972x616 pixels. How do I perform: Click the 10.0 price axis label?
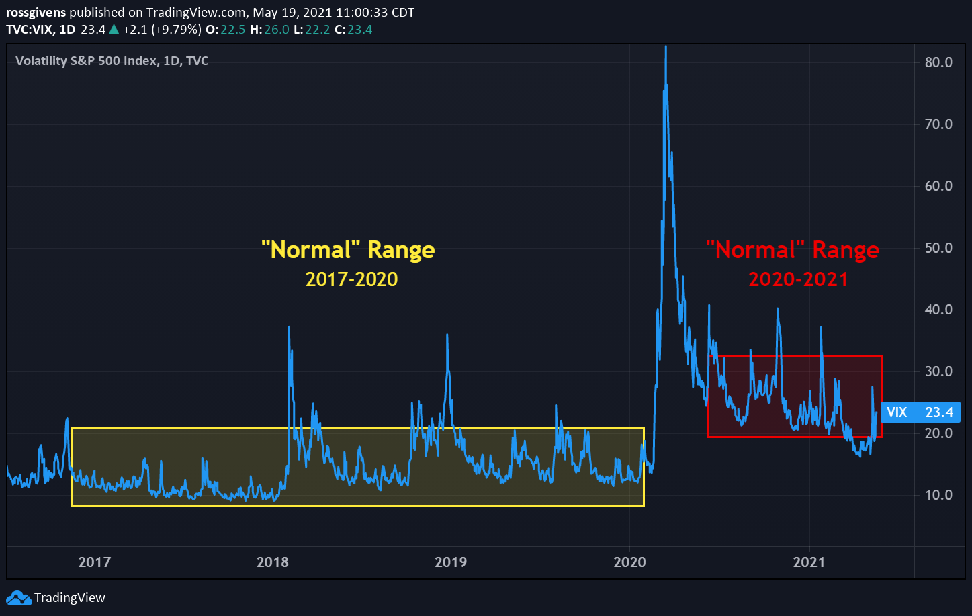[x=938, y=495]
